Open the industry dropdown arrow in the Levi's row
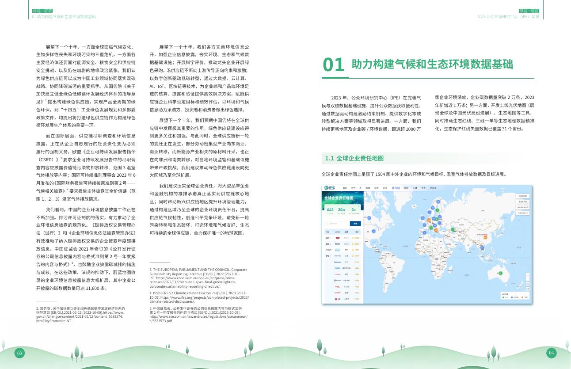Screen dimensions: 571x369 tap(331, 238)
